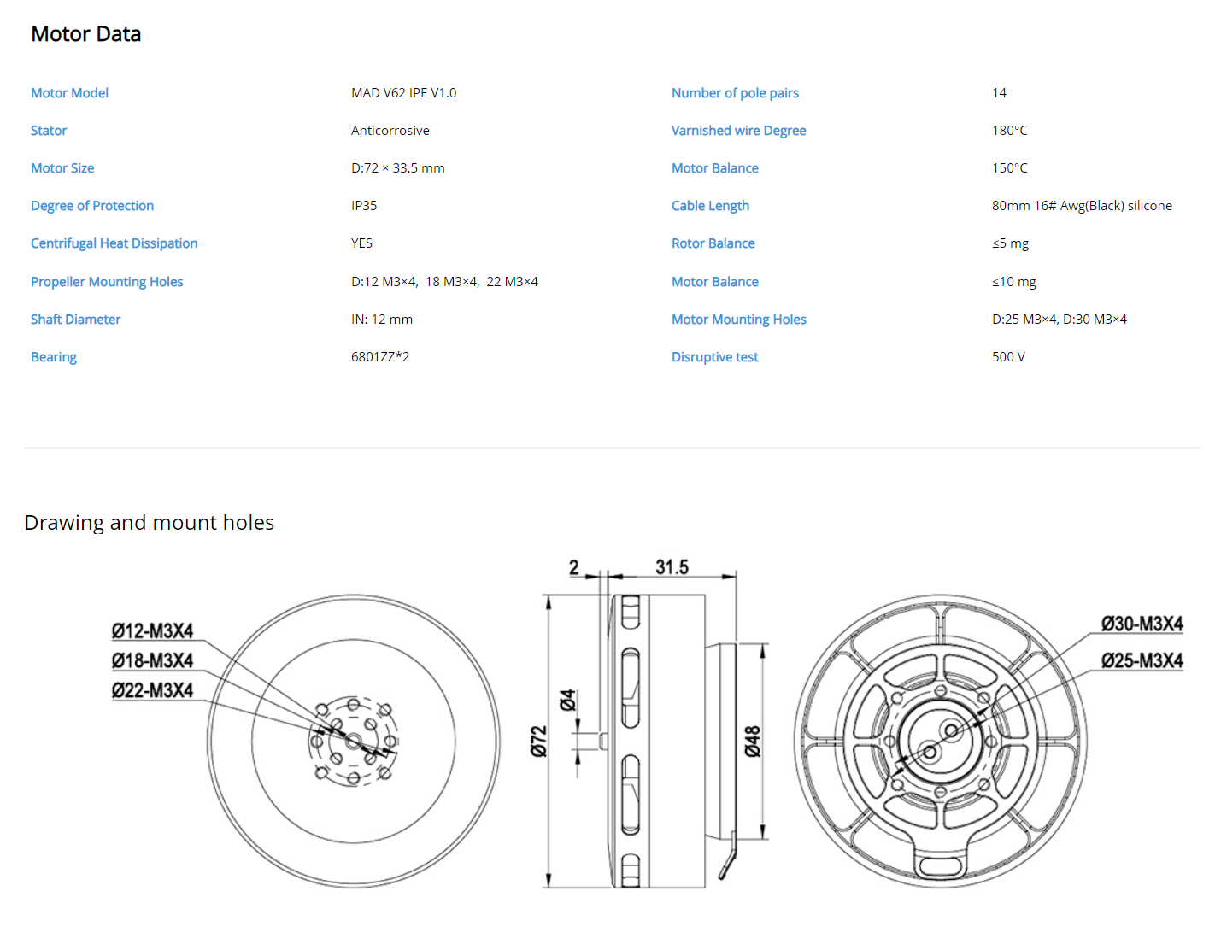Click the value "500 V"
The width and height of the screenshot is (1221, 944).
1008,357
